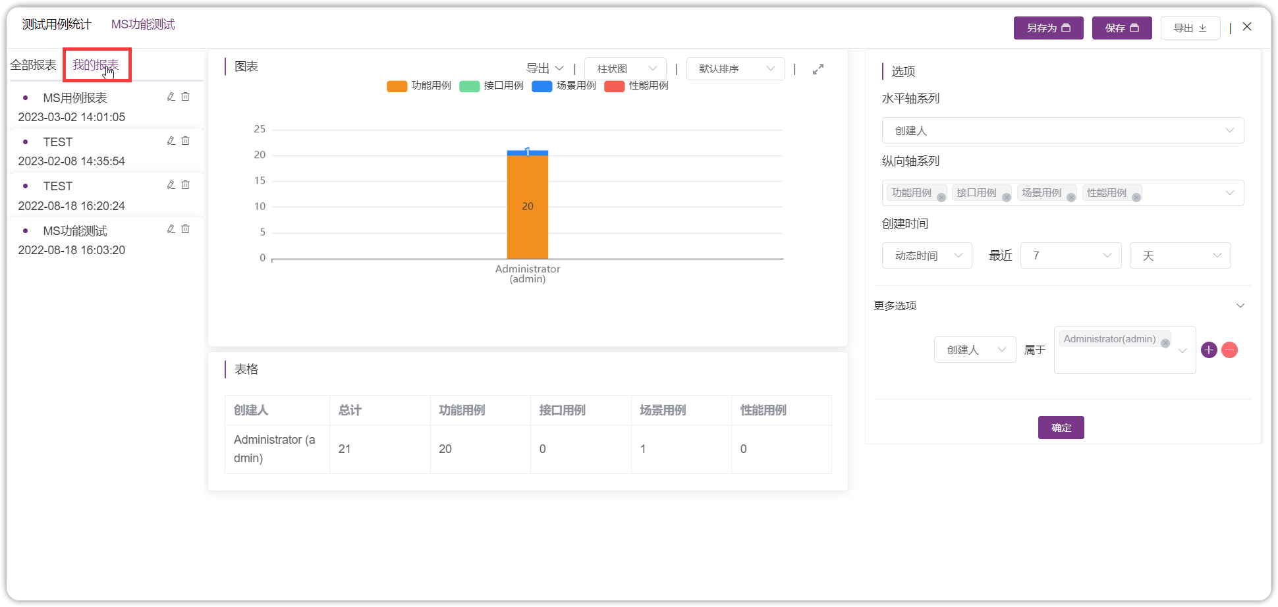
Task: Open 水平轴系列 创建人 dropdown
Action: [x=1063, y=130]
